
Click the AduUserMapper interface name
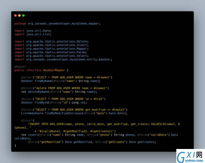(x=54, y=70)
